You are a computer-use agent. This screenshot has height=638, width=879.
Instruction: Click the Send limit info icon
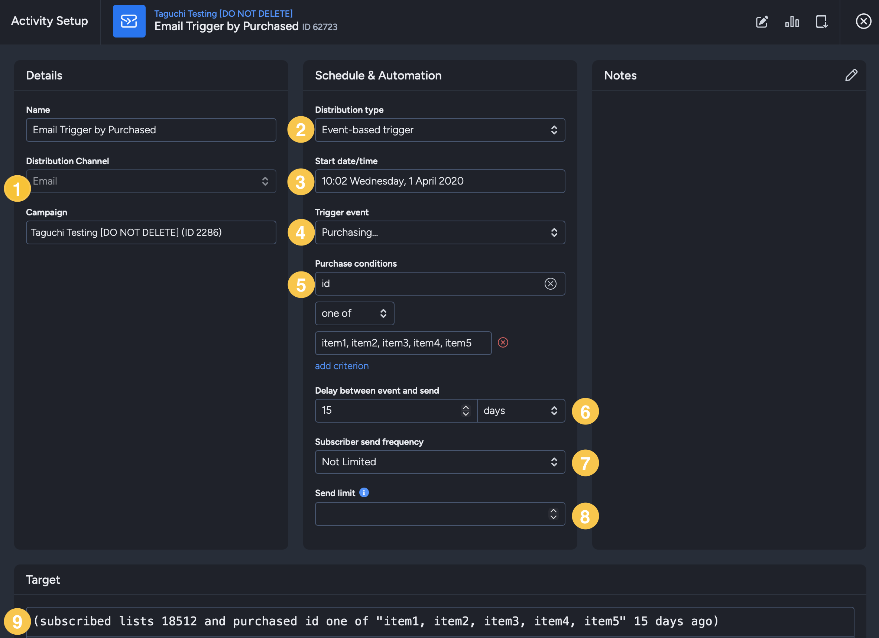[364, 493]
